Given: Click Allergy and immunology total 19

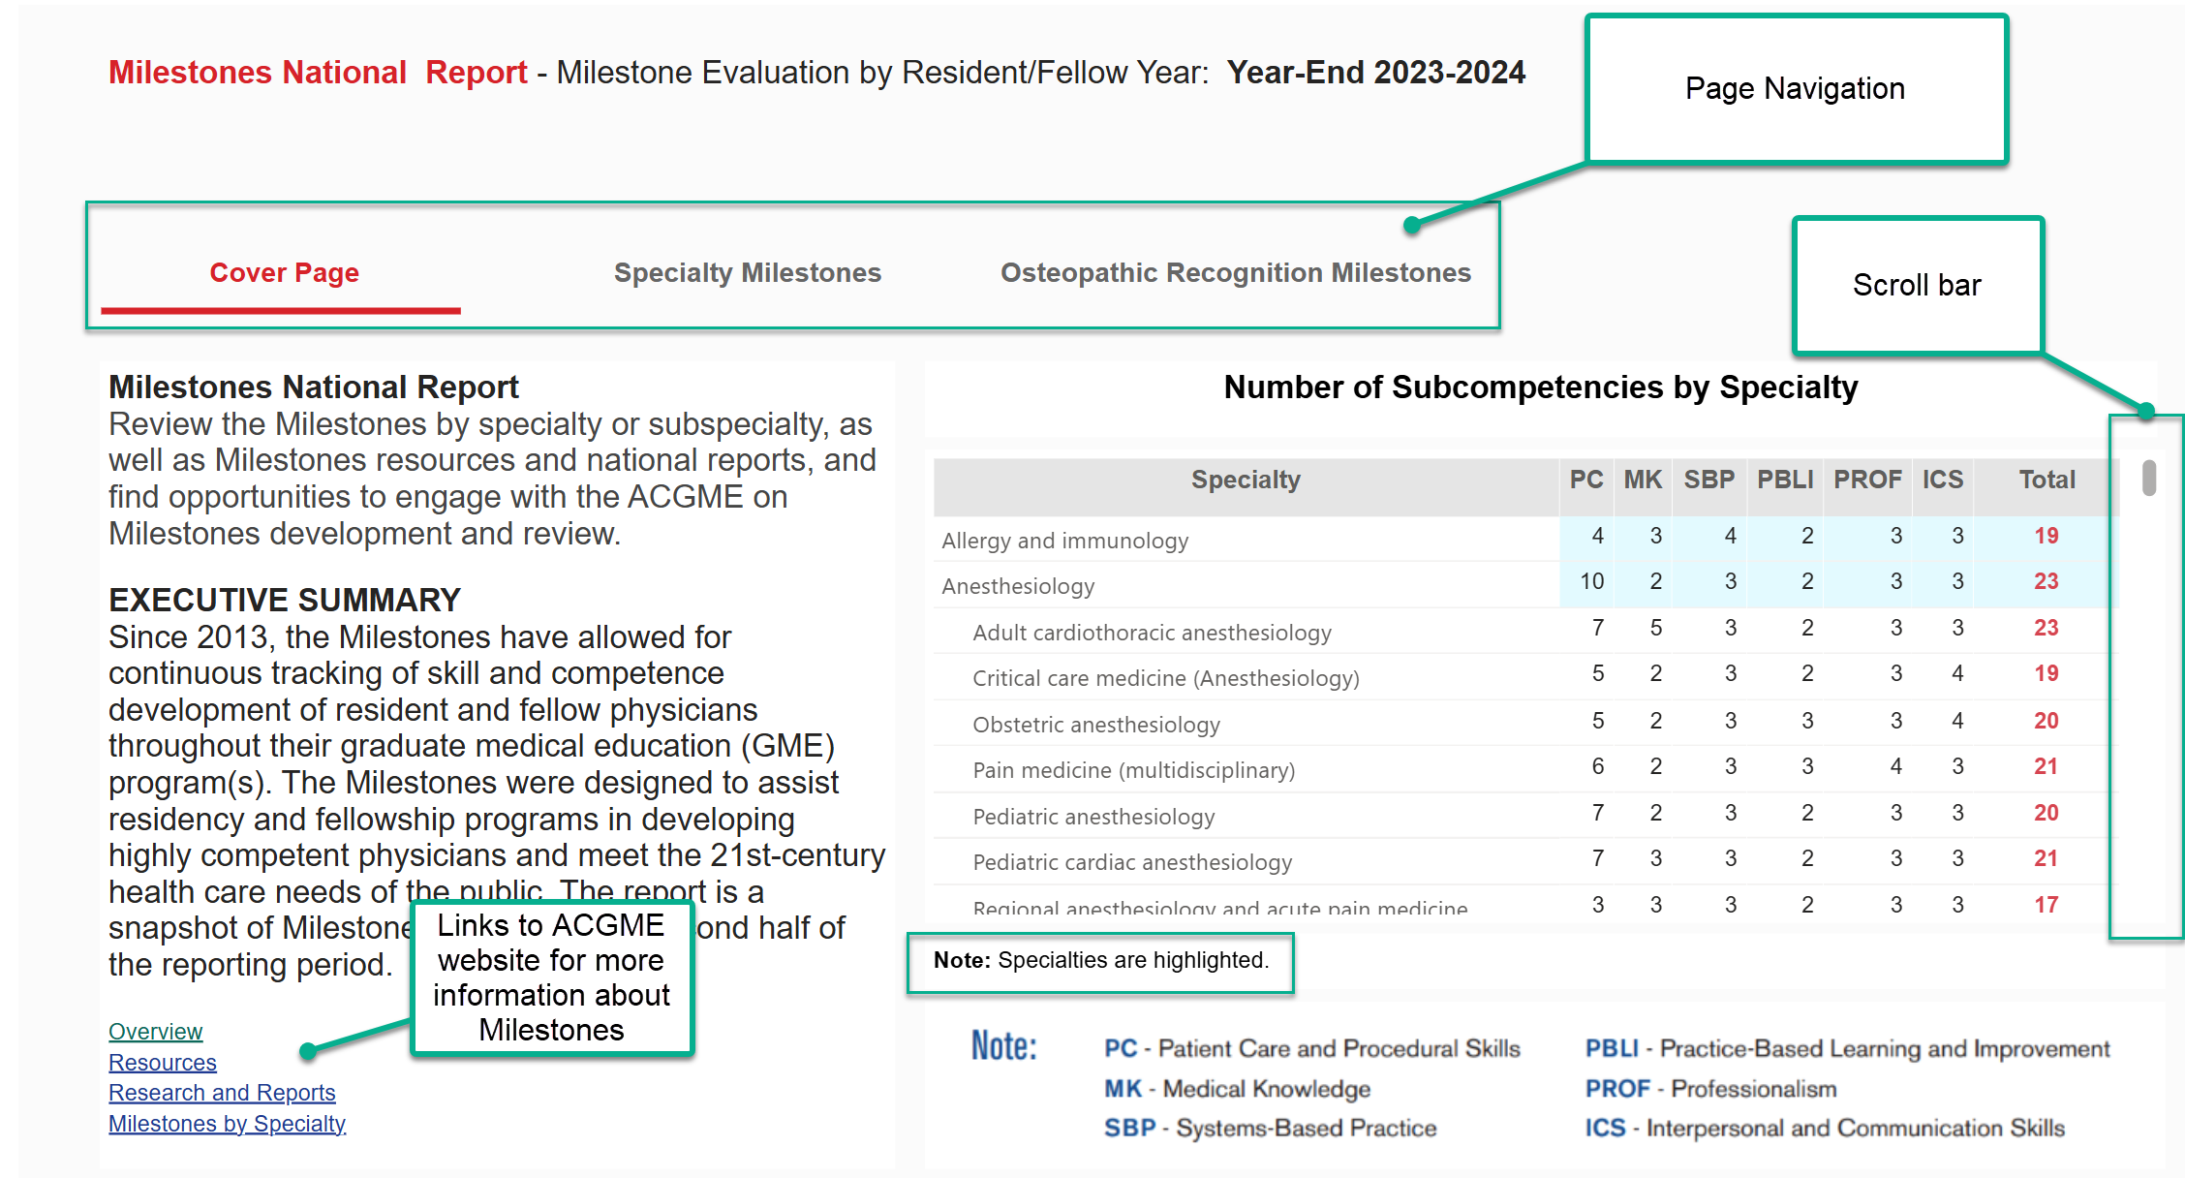Looking at the screenshot, I should tap(2046, 536).
